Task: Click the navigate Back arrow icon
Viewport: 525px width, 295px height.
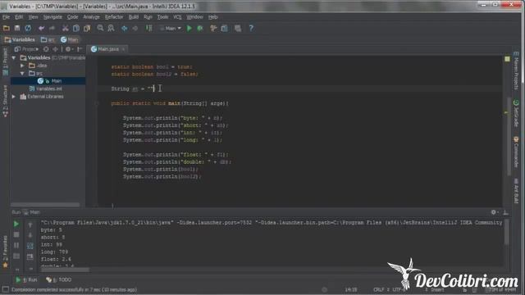Action: click(124, 29)
